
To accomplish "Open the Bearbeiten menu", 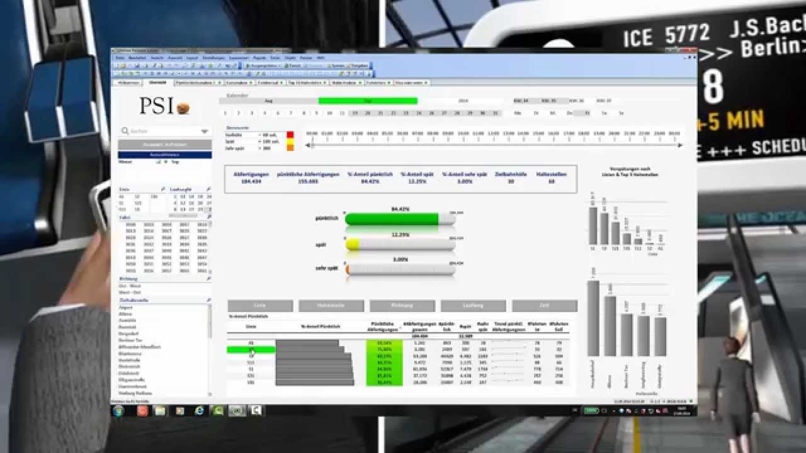I will 137,58.
